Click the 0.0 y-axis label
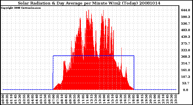Screen dimensions: 193x105 (x=185, y=90)
